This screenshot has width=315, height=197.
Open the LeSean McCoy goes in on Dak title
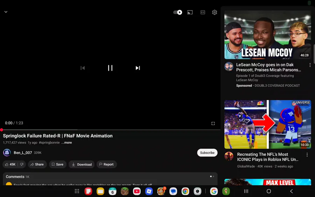pyautogui.click(x=268, y=67)
